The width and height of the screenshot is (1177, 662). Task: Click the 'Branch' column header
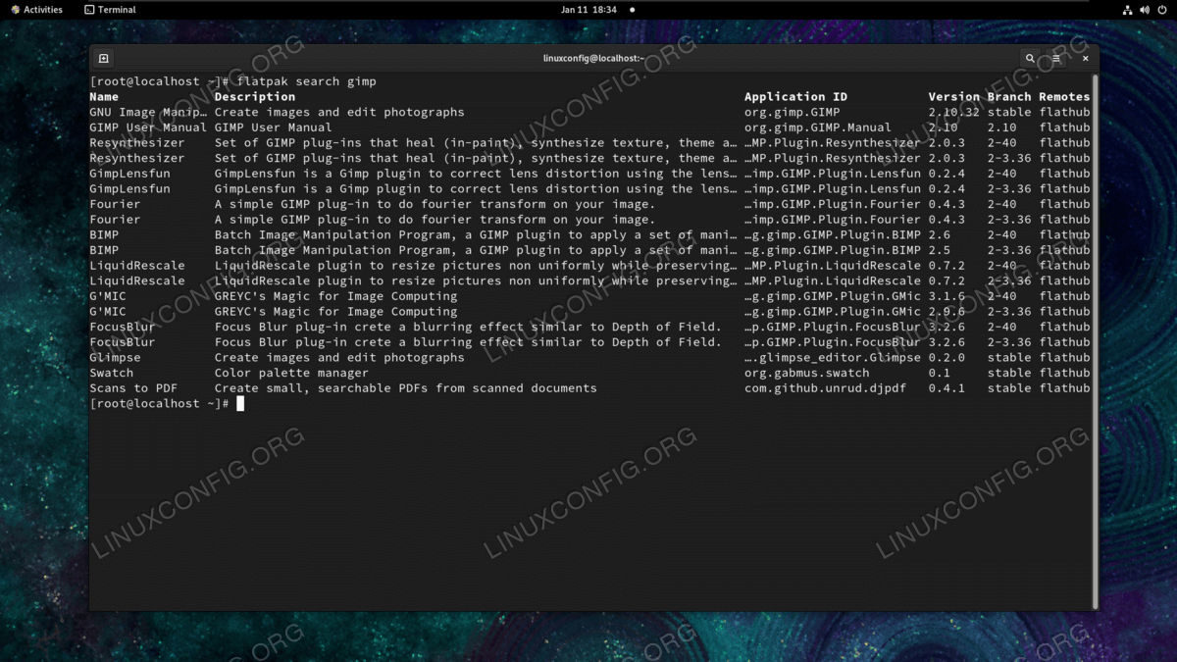[x=1009, y=97]
